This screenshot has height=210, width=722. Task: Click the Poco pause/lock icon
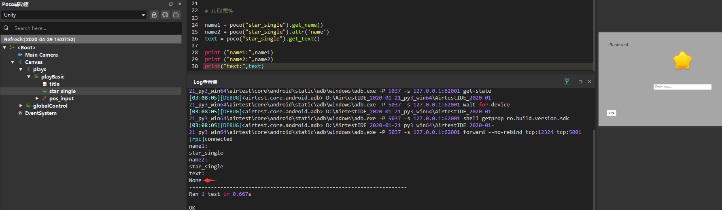click(154, 15)
